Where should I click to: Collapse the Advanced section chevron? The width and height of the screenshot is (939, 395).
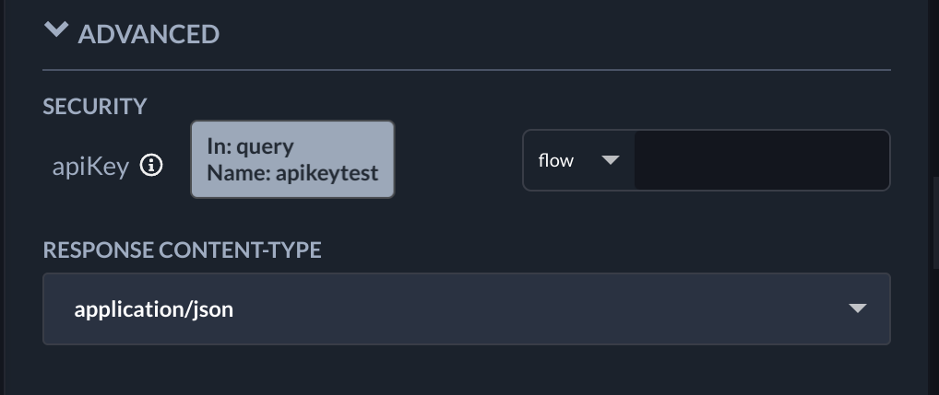56,31
